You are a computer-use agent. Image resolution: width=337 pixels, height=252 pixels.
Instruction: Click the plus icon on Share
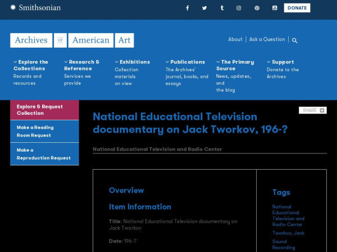(322, 110)
